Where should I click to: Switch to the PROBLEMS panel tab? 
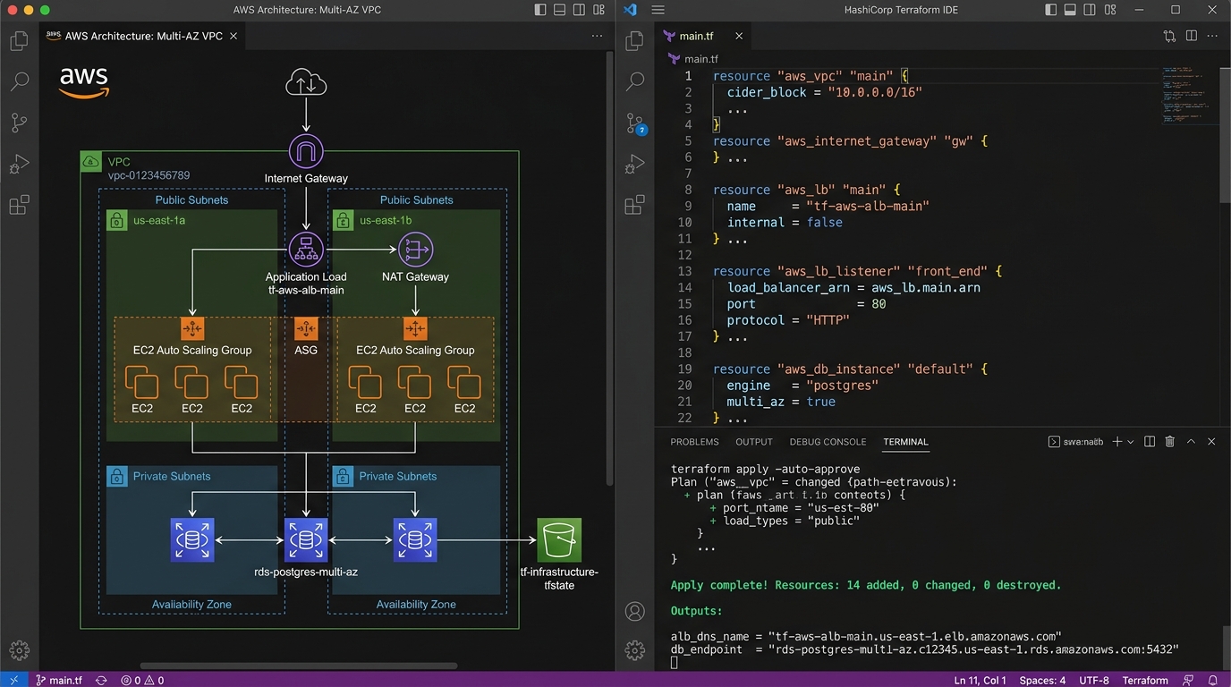coord(694,442)
